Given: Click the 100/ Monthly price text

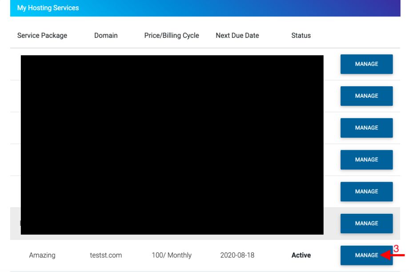Looking at the screenshot, I should 172,255.
